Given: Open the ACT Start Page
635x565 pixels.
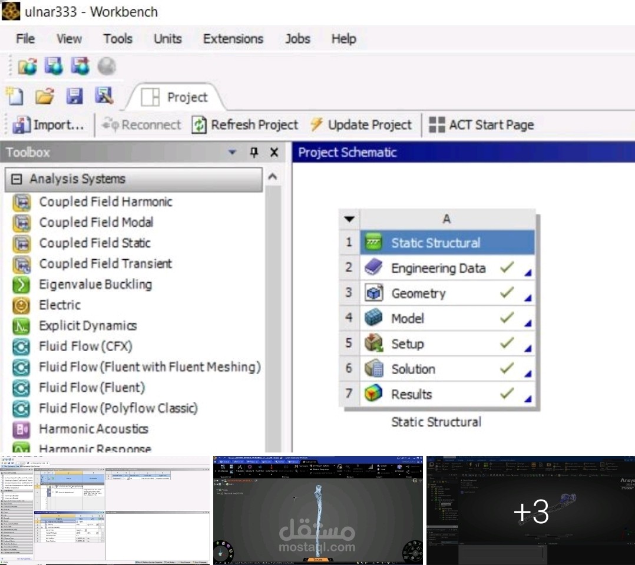Looking at the screenshot, I should pos(481,125).
